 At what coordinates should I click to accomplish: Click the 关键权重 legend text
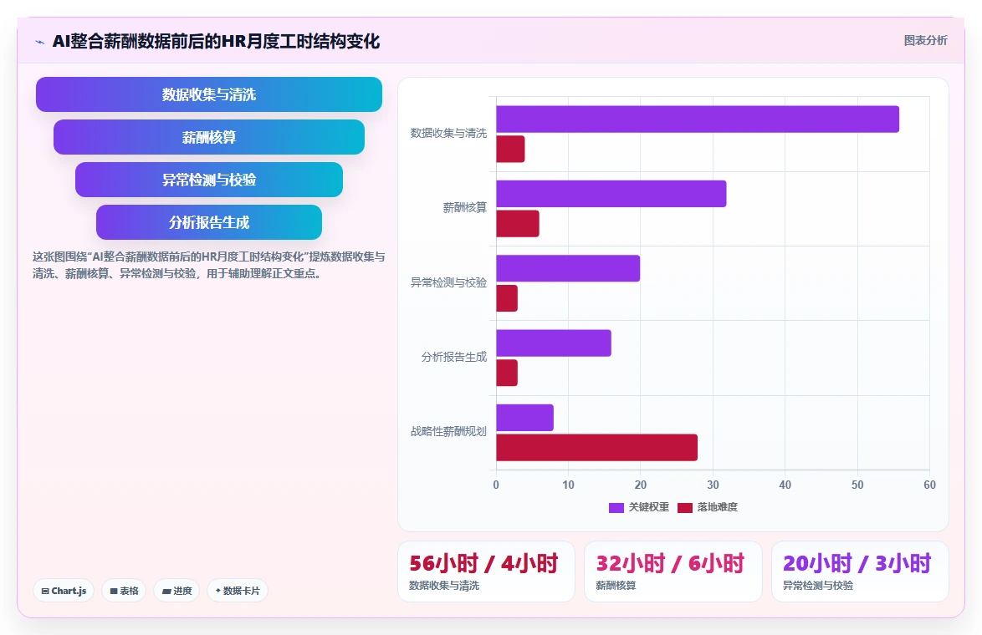(x=649, y=507)
